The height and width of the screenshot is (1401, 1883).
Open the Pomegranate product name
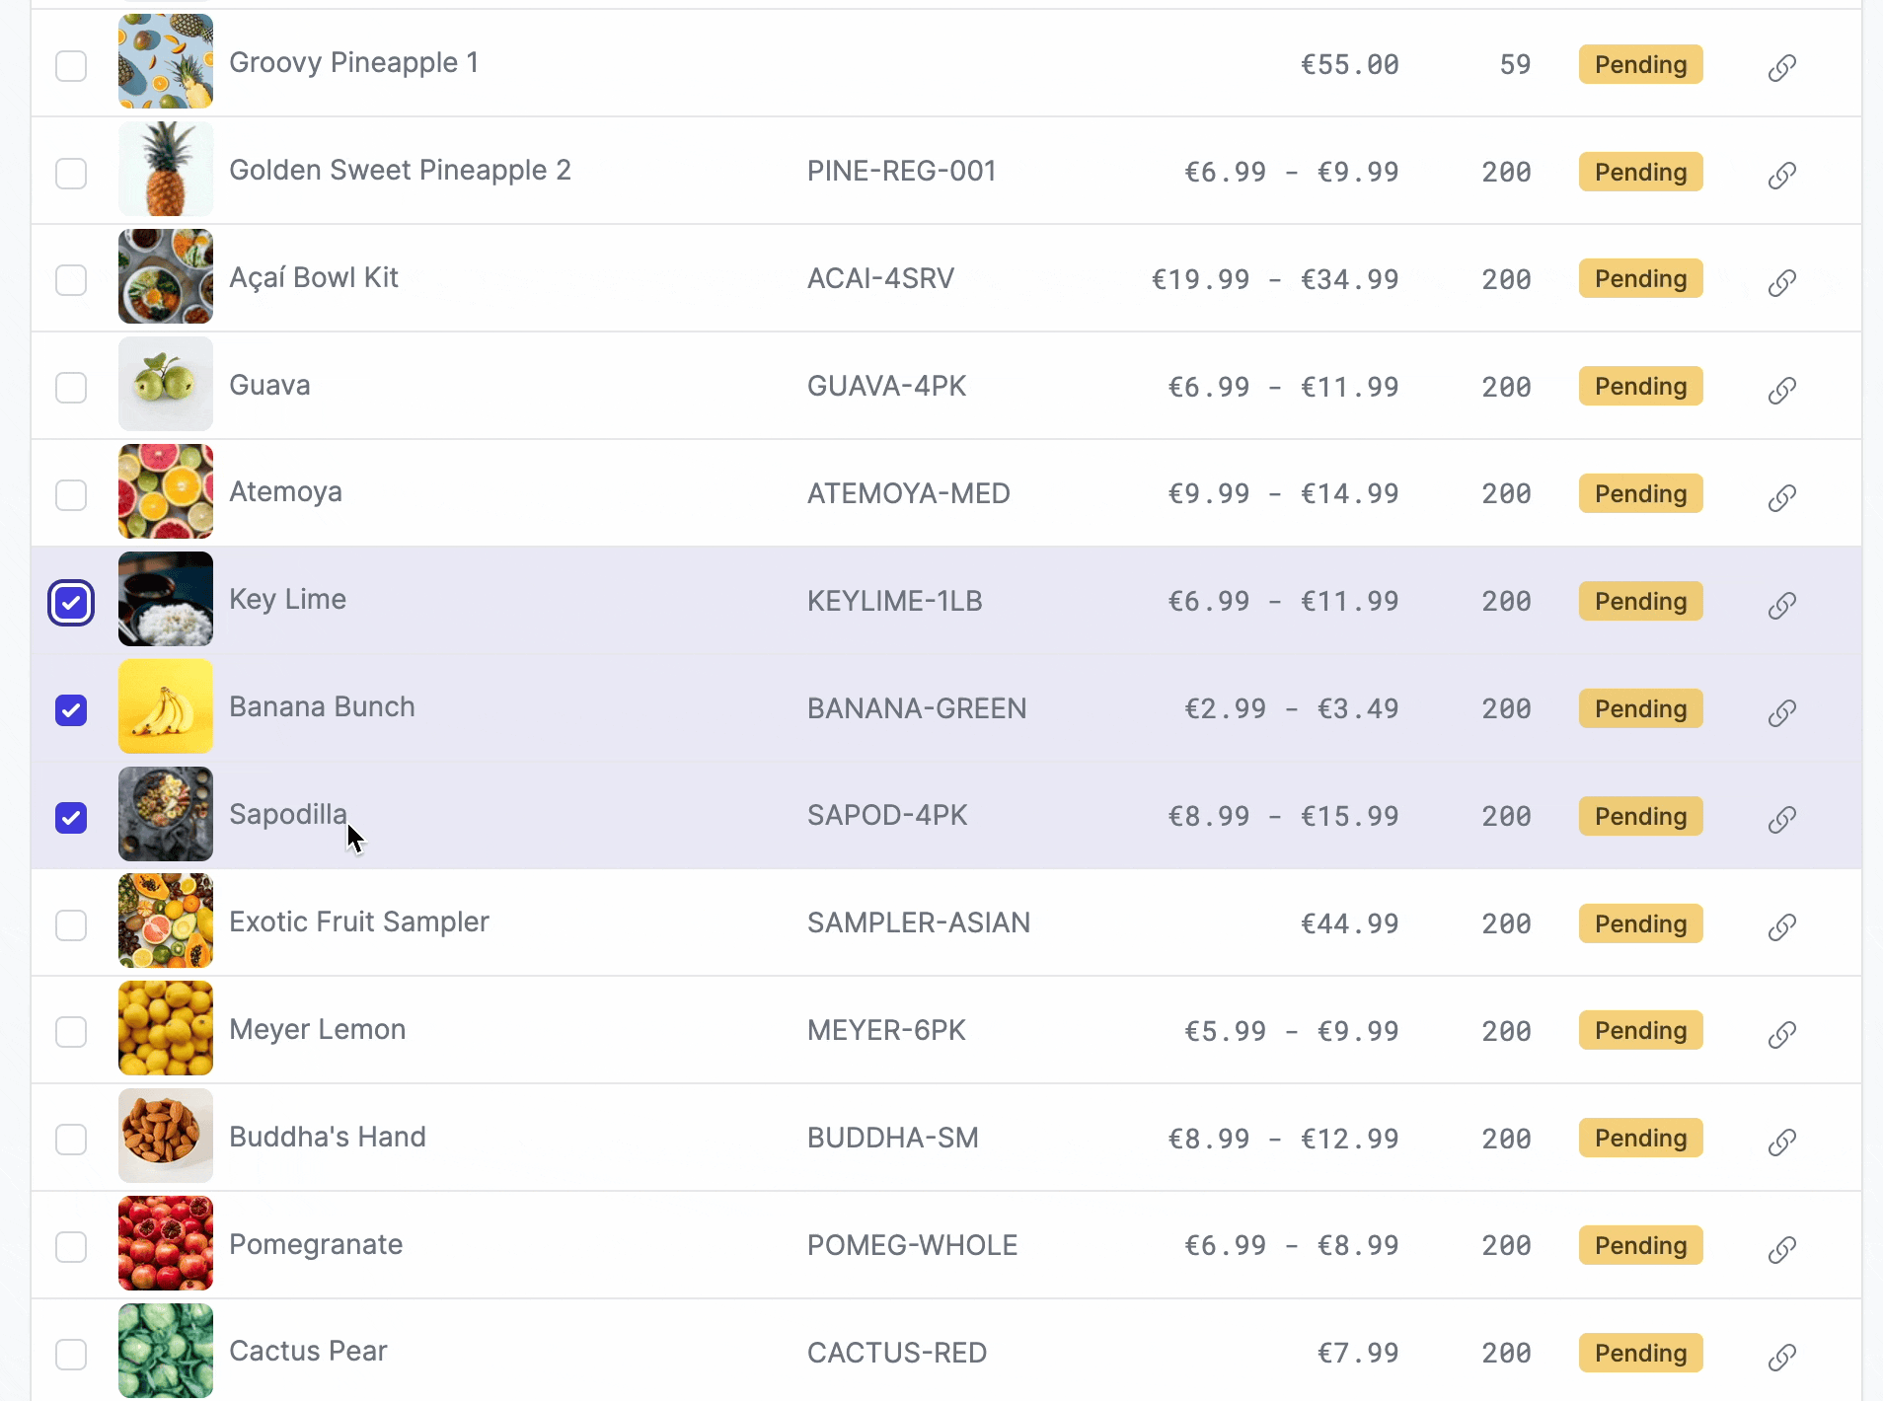point(316,1245)
